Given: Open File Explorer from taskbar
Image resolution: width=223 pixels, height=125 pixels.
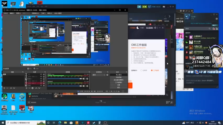Looking at the screenshot, I should [x=66, y=123].
